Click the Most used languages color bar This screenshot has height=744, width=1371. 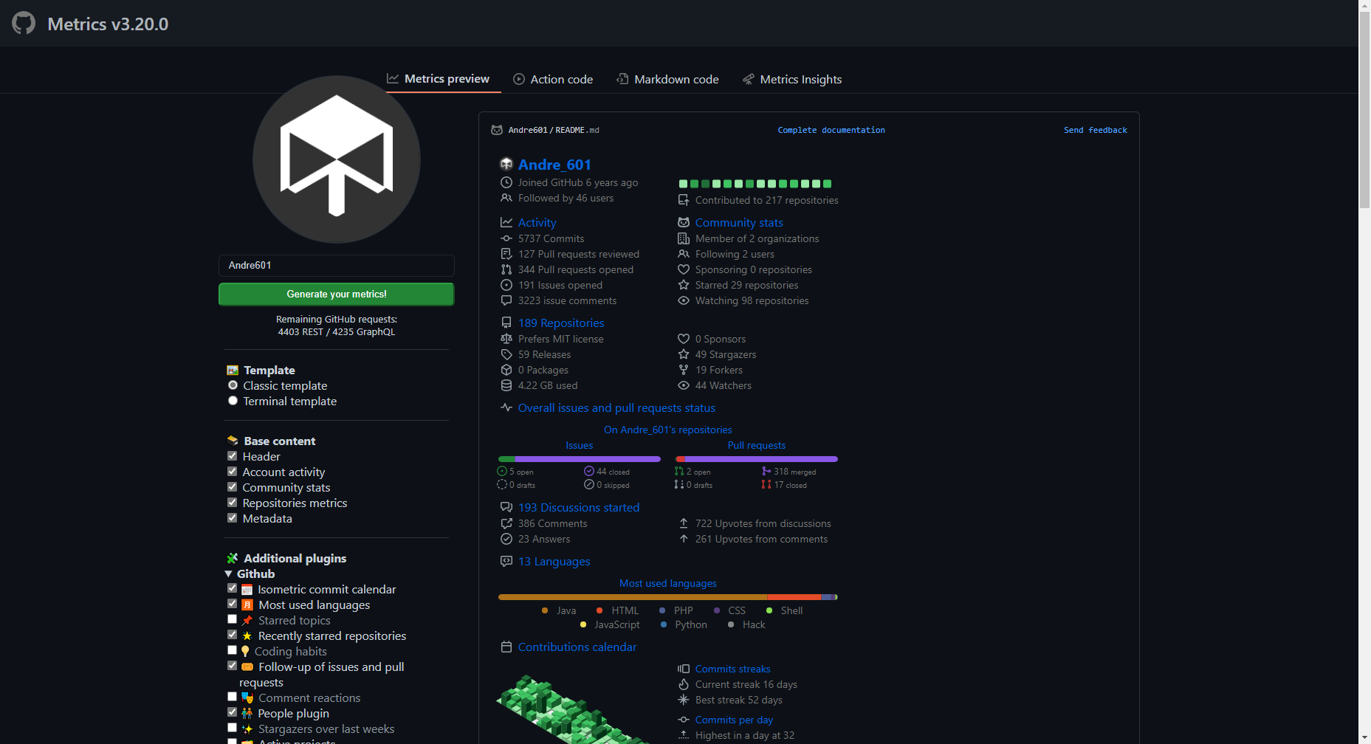click(x=668, y=597)
